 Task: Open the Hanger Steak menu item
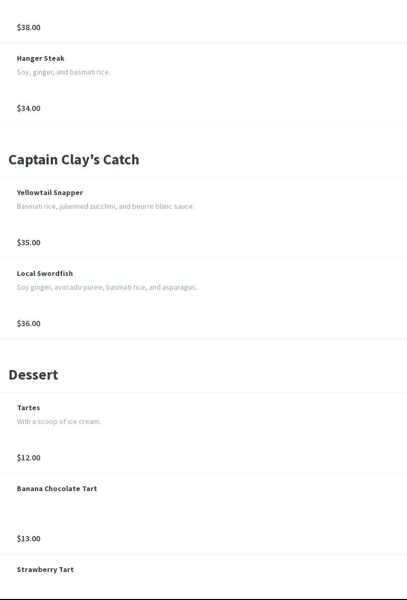coord(41,58)
